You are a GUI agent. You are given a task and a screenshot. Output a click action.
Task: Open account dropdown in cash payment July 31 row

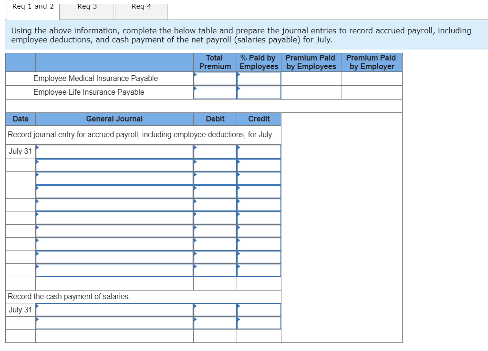pos(114,310)
